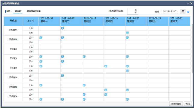Click 开标室3 上午 booking icon on 2021-08-18
The height and width of the screenshot is (108, 194).
[x=84, y=57]
